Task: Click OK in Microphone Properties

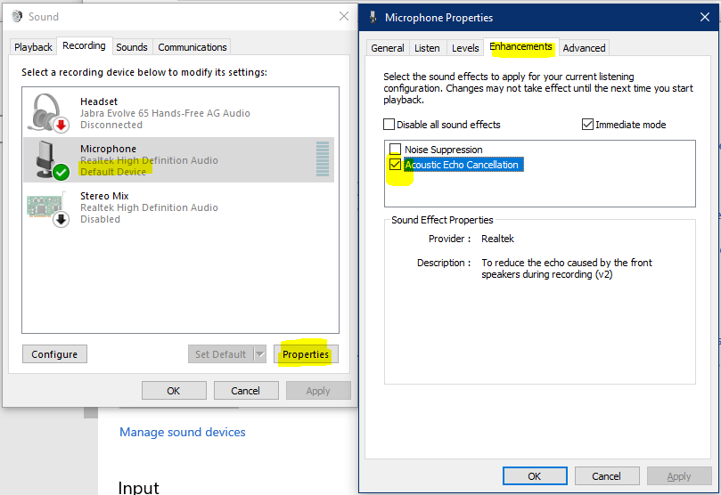Action: [x=535, y=476]
